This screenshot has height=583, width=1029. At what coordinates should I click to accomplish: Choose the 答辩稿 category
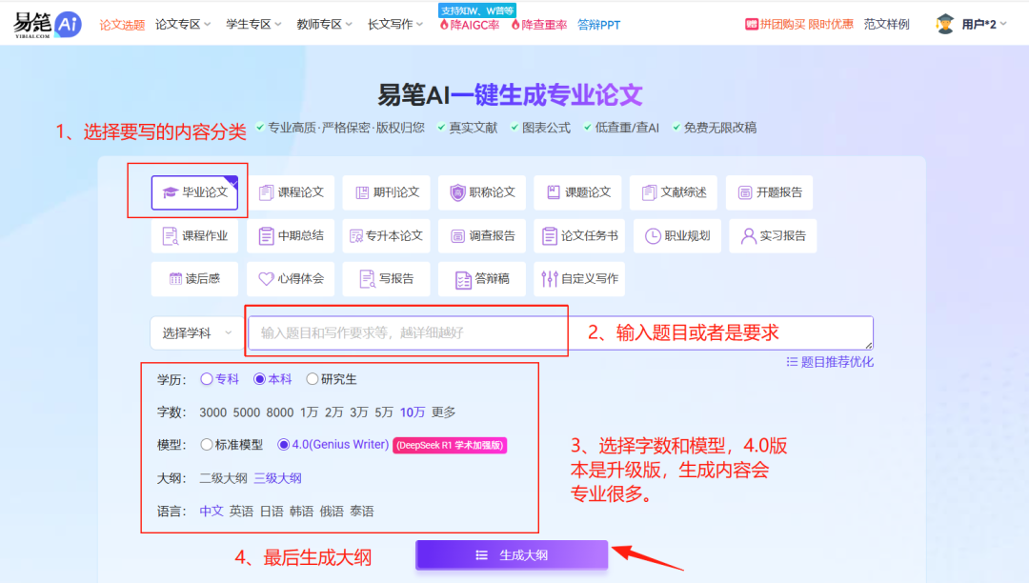click(482, 279)
